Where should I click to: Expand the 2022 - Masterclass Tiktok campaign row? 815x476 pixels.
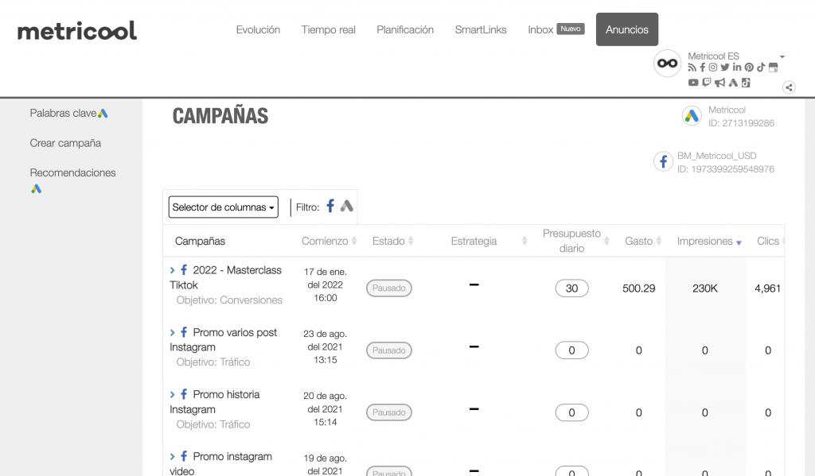173,270
